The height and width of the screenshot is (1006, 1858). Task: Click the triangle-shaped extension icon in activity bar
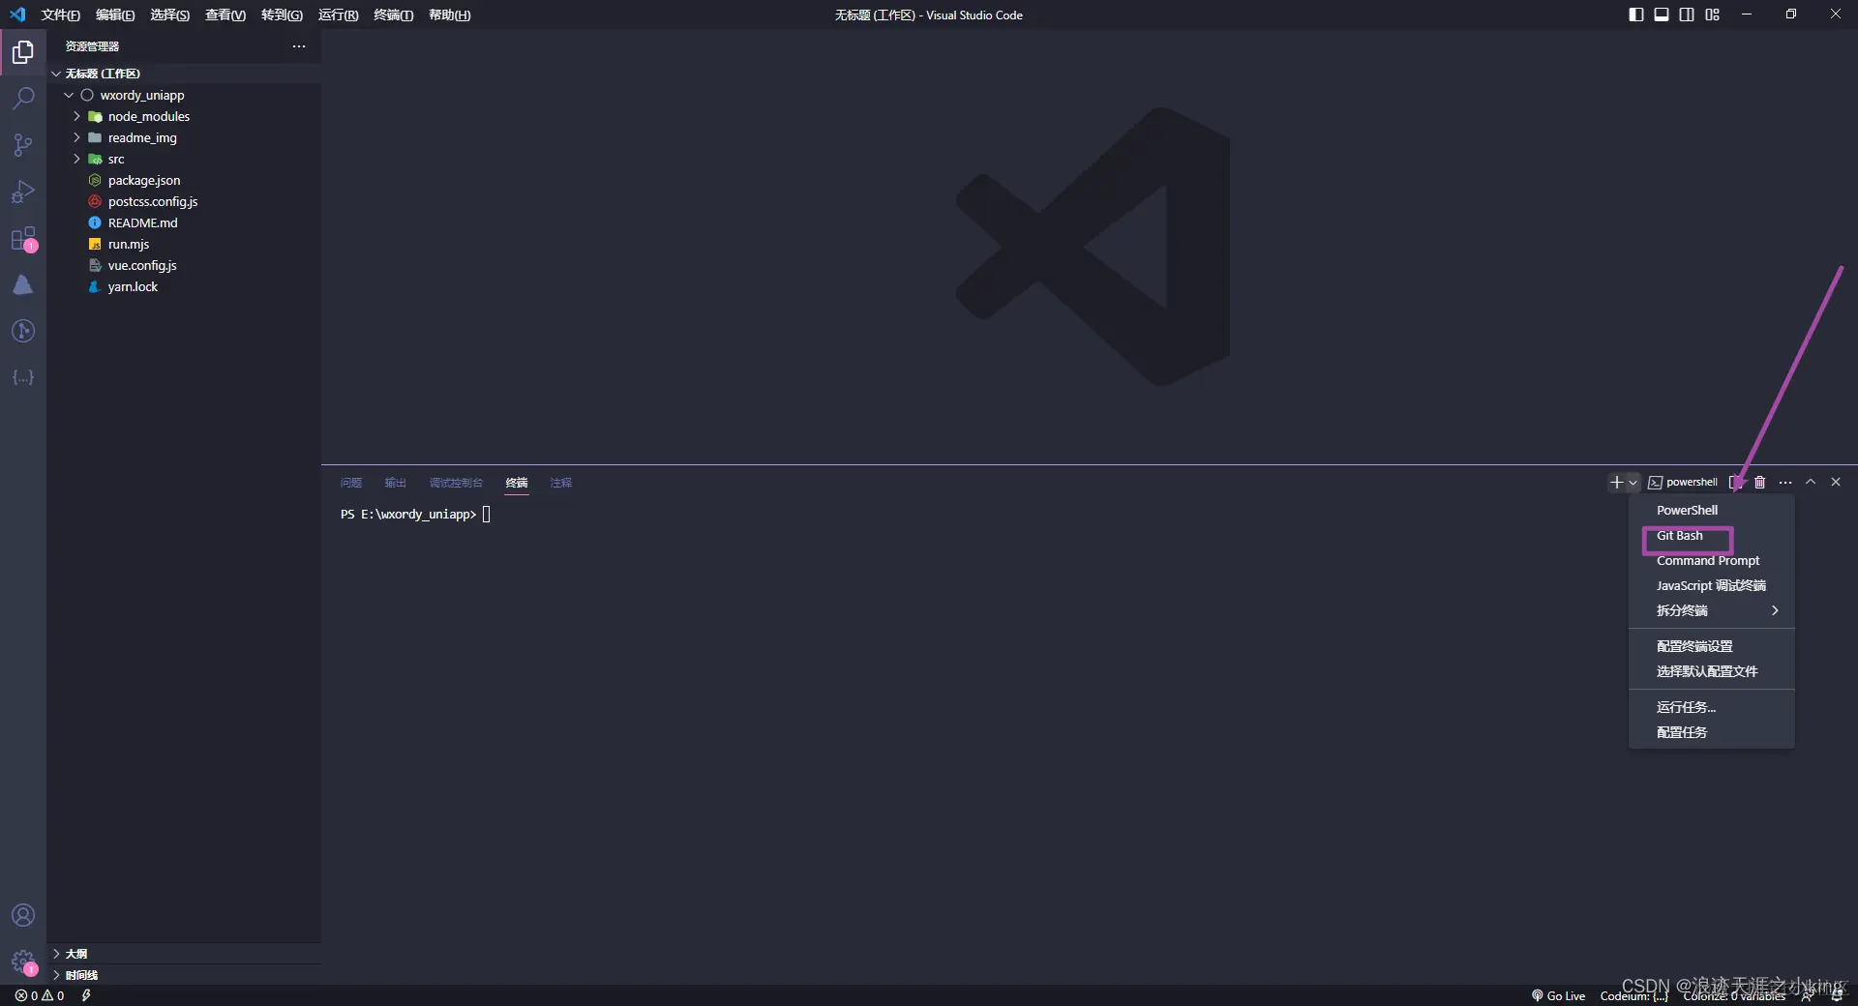pyautogui.click(x=23, y=284)
